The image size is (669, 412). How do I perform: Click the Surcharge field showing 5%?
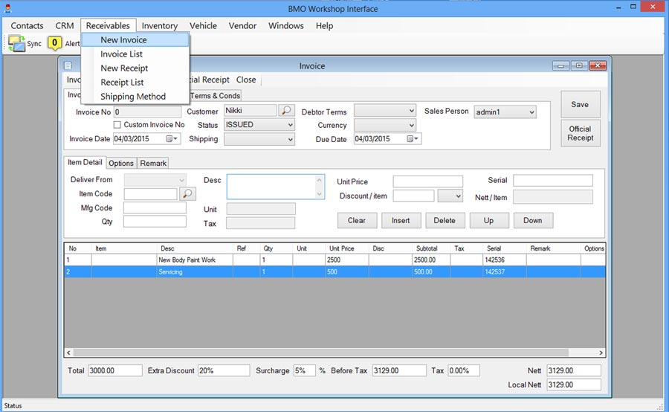305,370
